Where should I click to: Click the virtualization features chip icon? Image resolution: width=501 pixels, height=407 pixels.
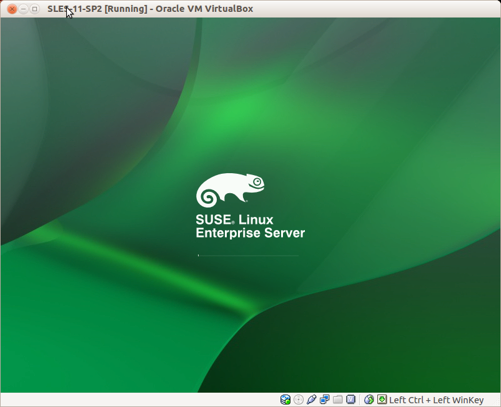point(351,399)
